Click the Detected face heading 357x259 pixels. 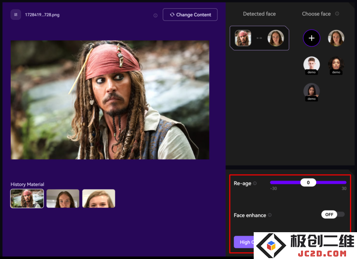point(259,14)
